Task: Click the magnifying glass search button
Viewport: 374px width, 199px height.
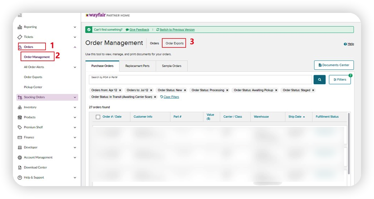Action: 319,80
